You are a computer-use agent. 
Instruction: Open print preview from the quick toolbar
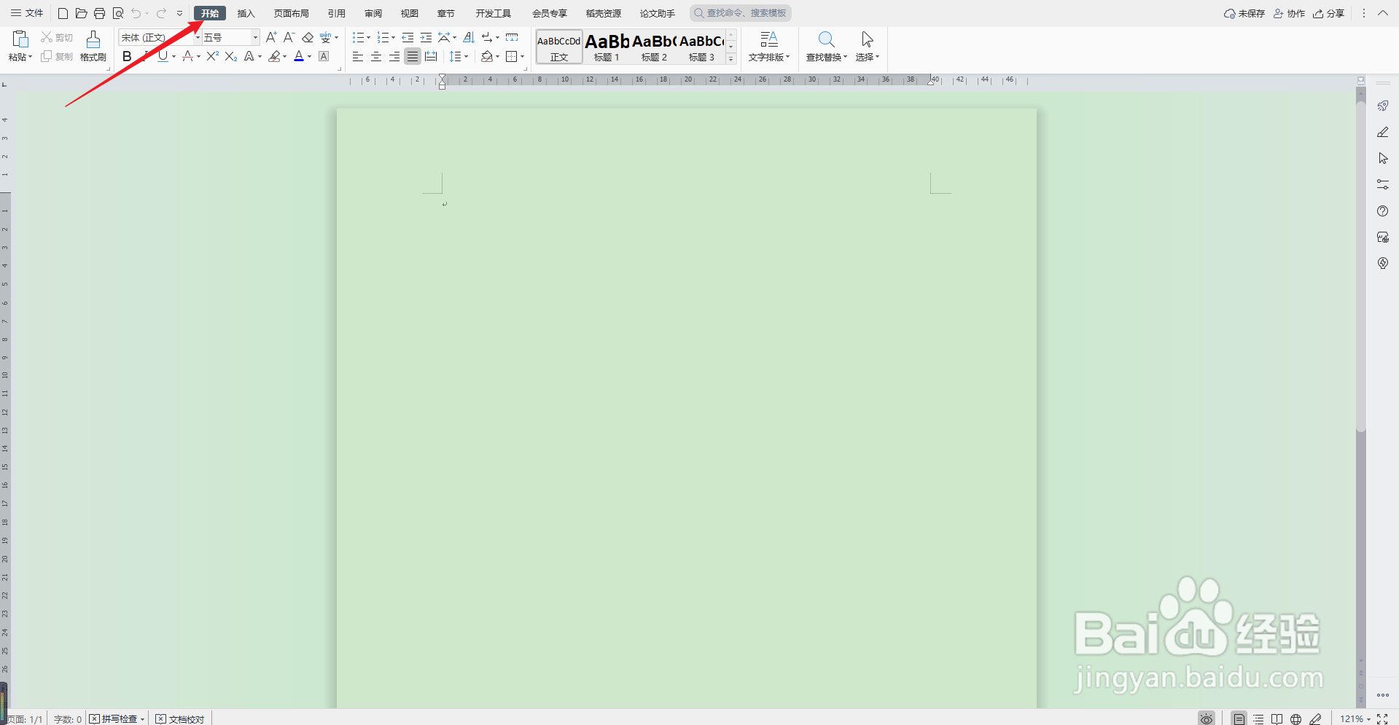[118, 13]
